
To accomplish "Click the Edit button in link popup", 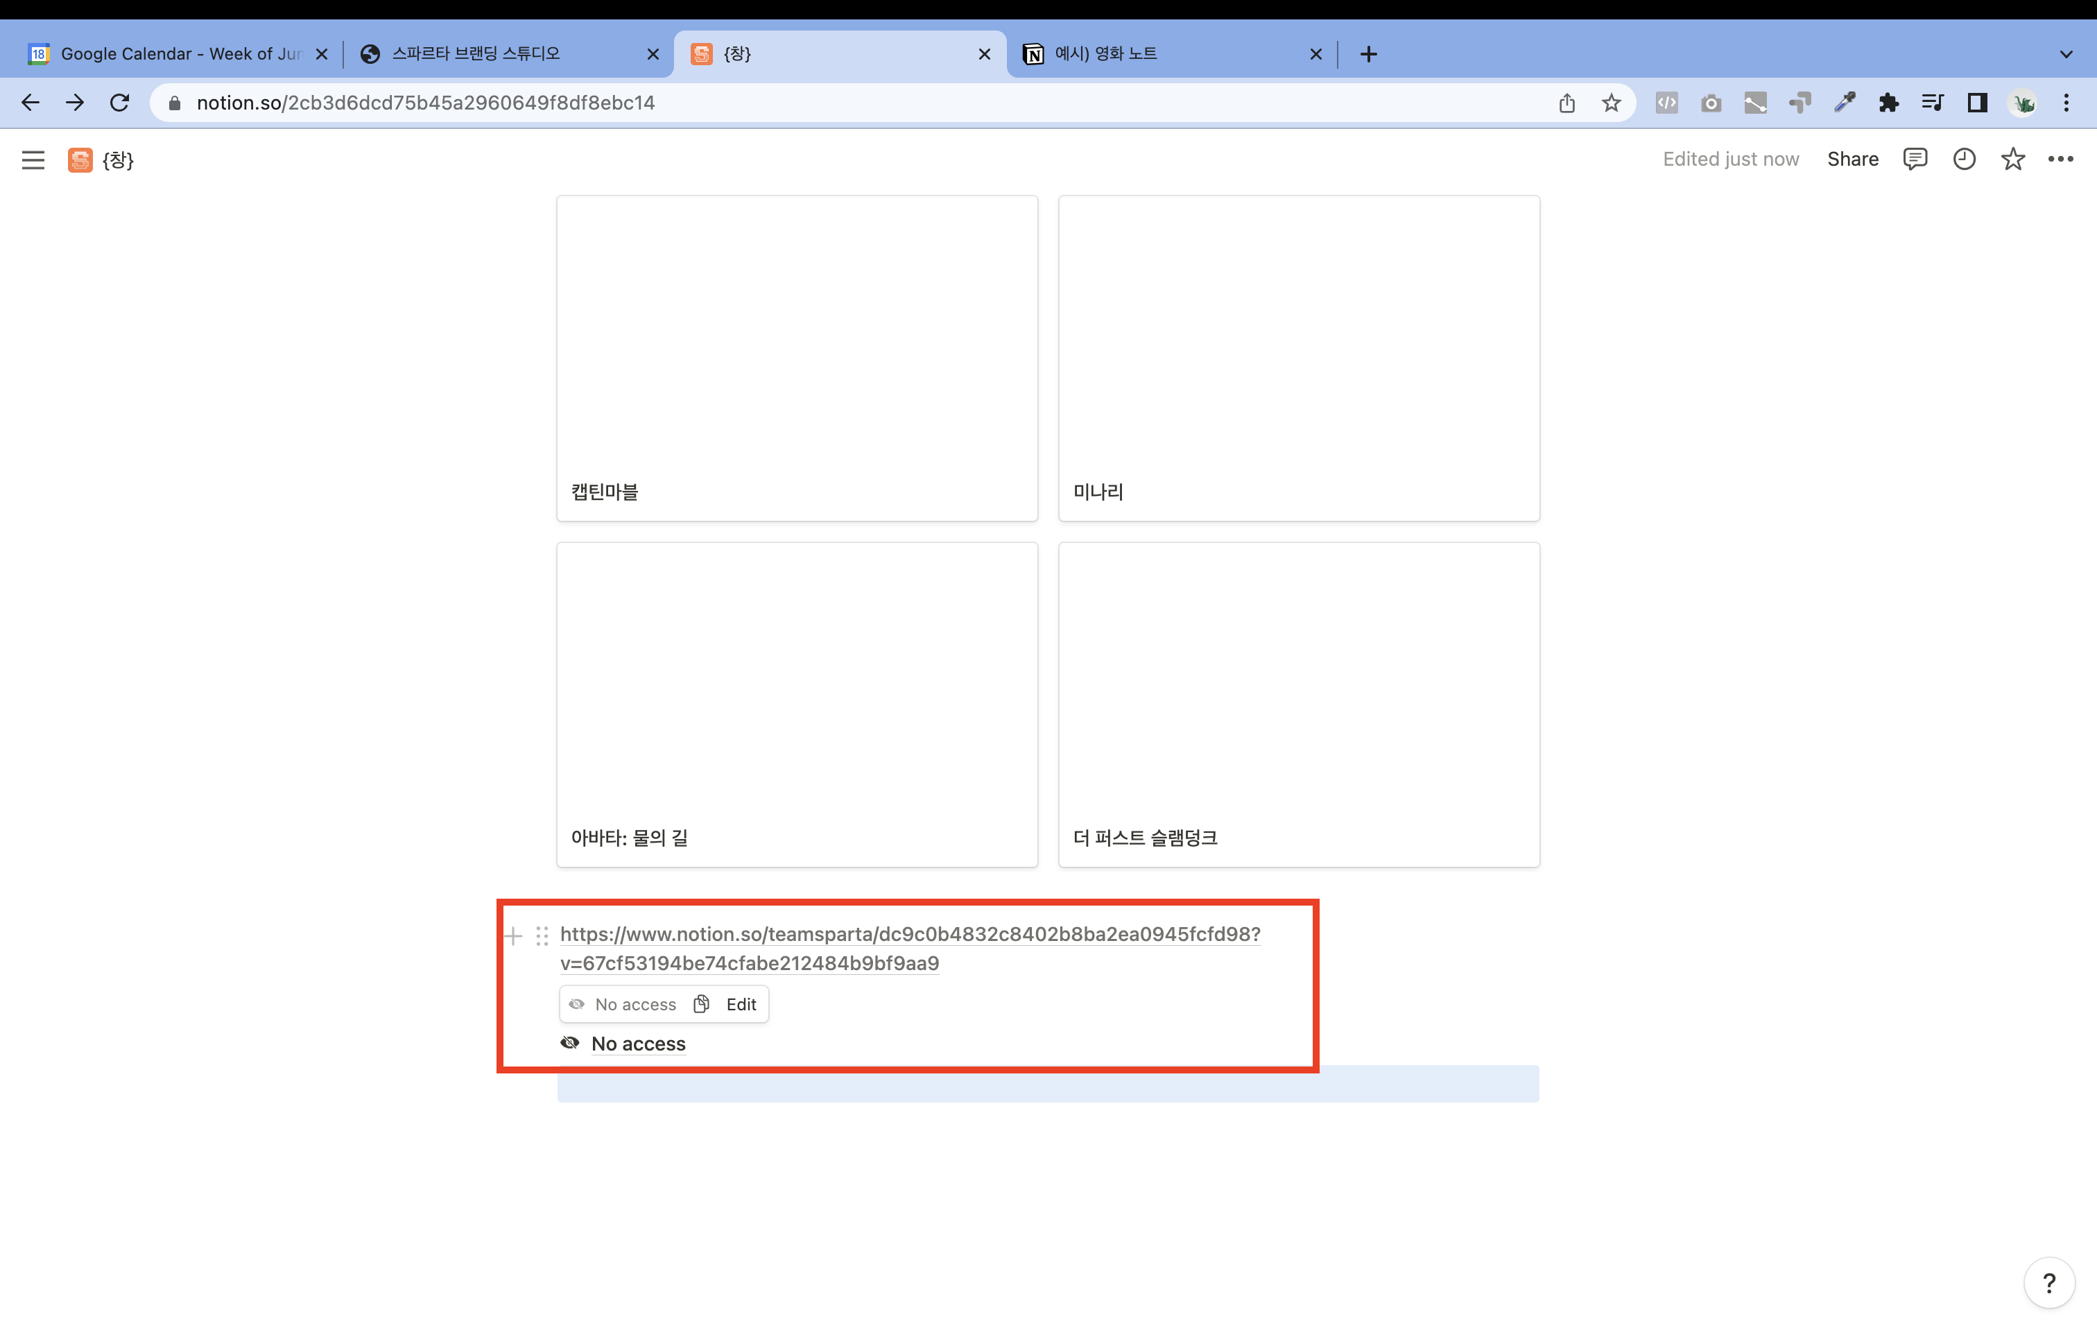I will pos(741,1004).
